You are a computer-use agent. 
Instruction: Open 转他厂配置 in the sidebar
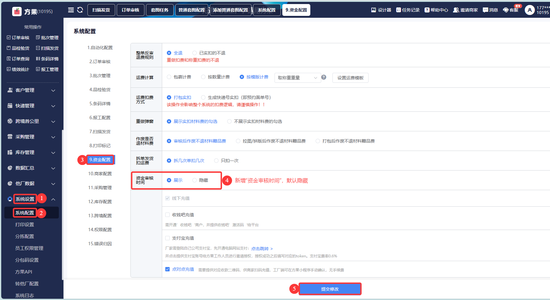pos(27,284)
